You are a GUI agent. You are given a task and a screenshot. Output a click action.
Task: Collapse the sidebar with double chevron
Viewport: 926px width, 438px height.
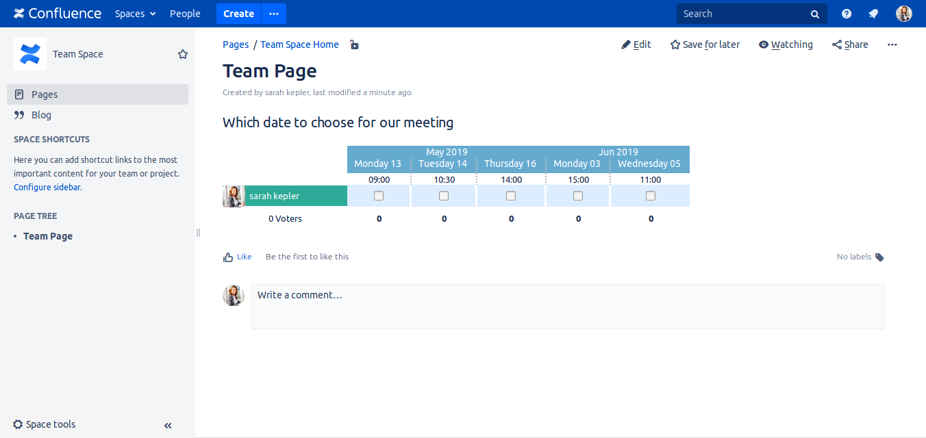tap(168, 425)
